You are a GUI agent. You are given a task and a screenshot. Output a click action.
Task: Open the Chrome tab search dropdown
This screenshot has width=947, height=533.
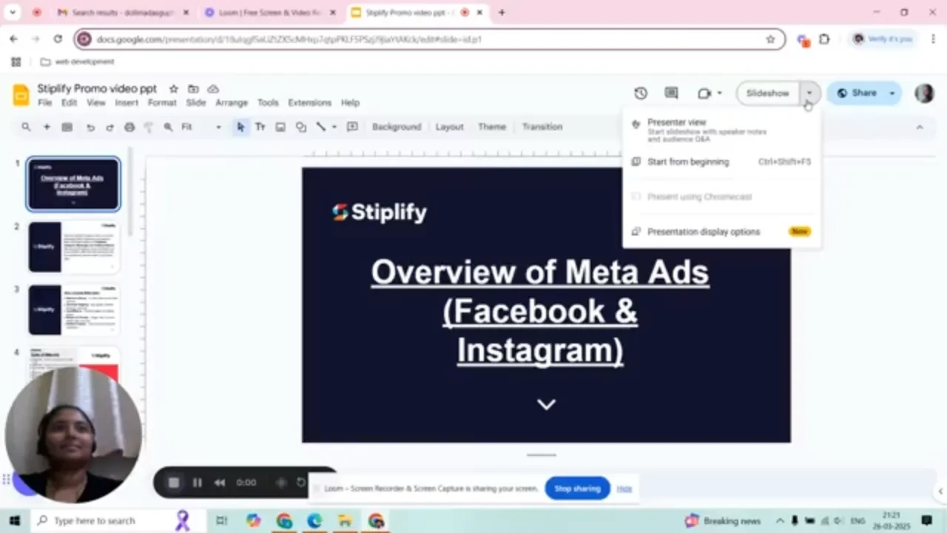[x=13, y=13]
